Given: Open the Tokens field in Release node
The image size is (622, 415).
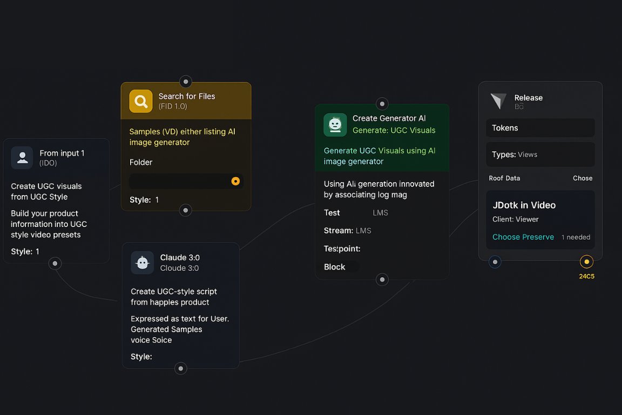Looking at the screenshot, I should click(x=540, y=128).
